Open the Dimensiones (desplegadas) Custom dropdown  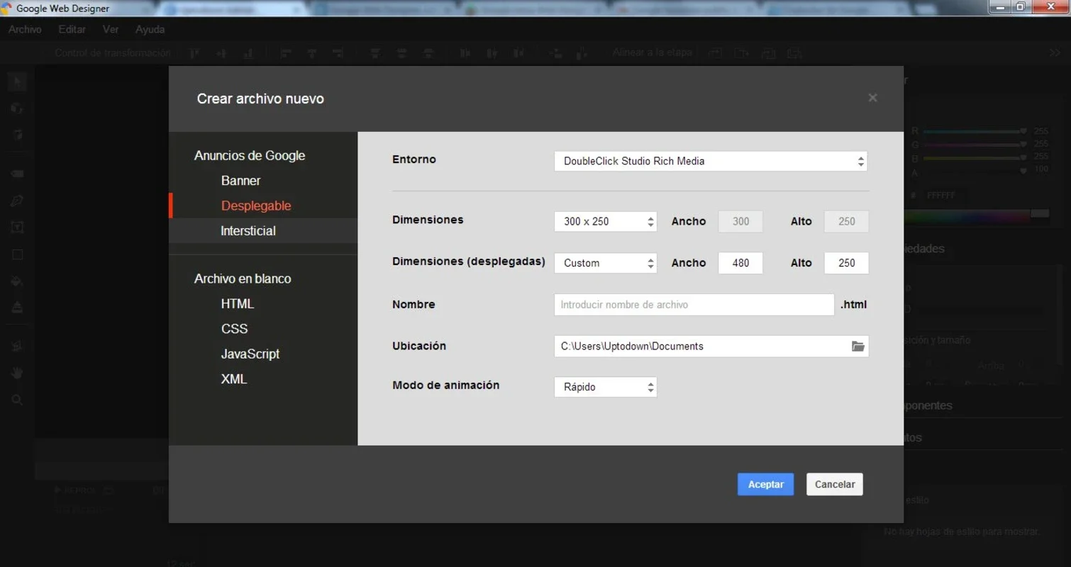coord(606,263)
